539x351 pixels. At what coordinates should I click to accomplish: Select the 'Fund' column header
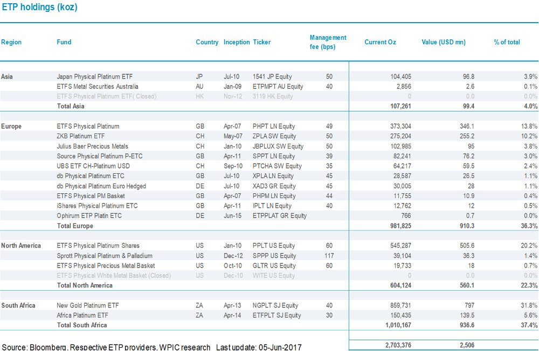[x=64, y=42]
